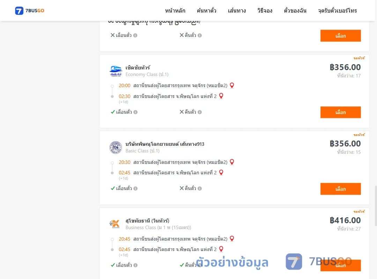Viewport: 377px width, 279px height.
Task: Click เลือก button in topmost partial card
Action: coord(340,36)
